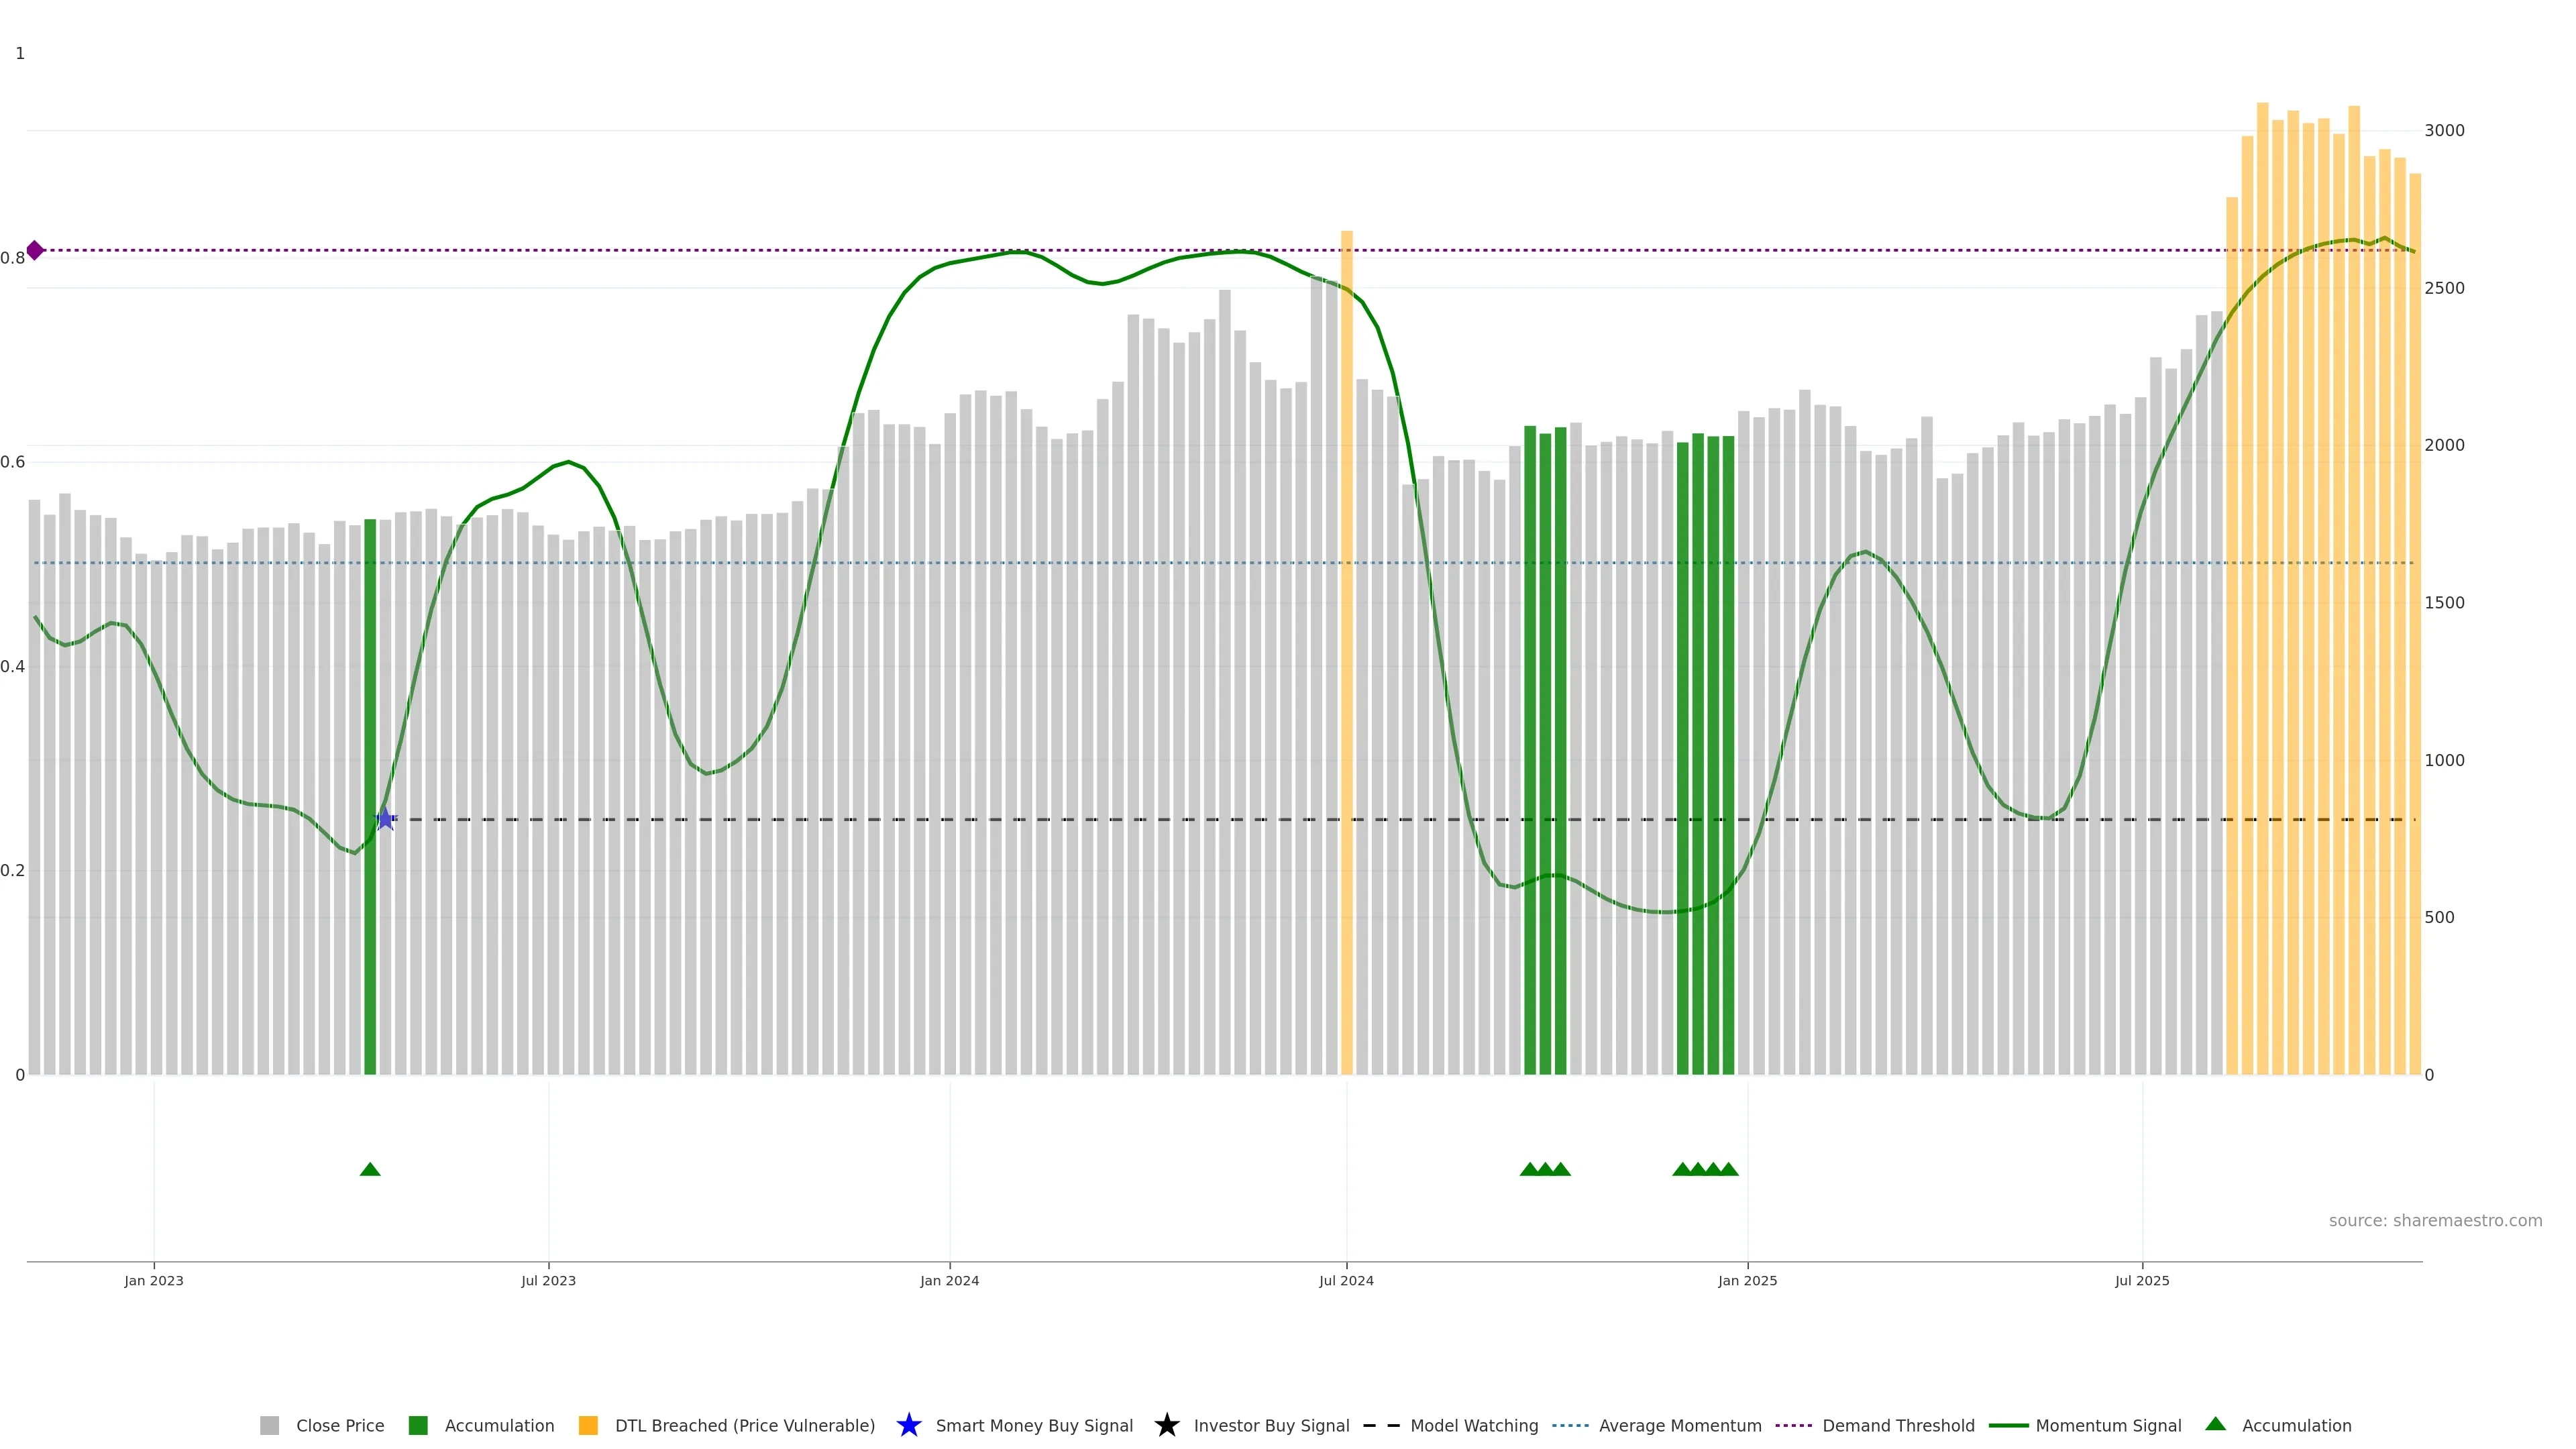Toggle green Accumulation square legend entry
Viewport: 2576px width, 1449px height.
coord(418,1425)
